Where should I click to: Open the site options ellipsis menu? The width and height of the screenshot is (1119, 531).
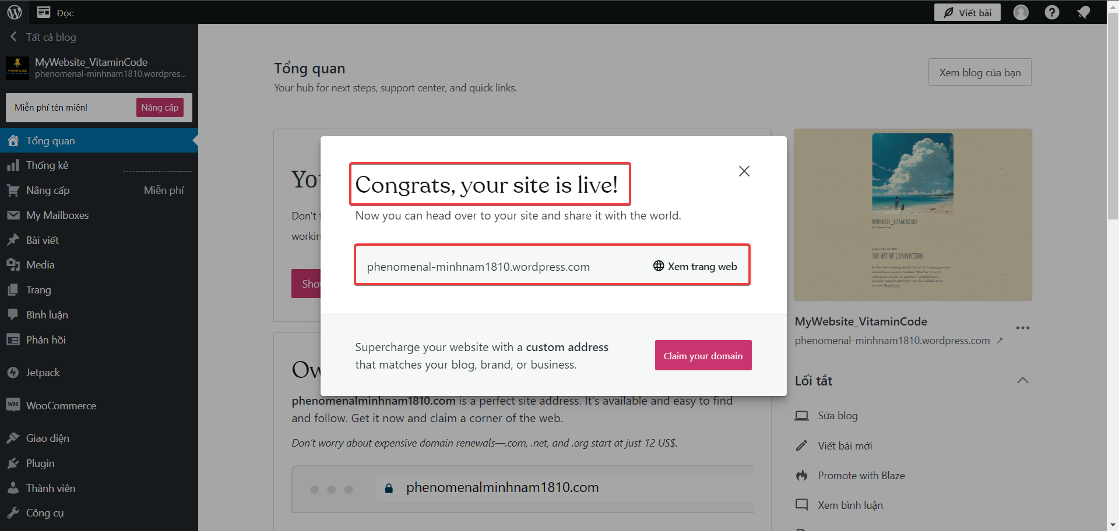tap(1023, 328)
